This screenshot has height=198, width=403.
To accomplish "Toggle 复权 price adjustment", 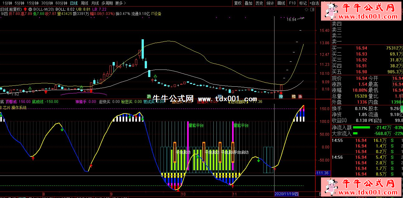I will [238, 3].
